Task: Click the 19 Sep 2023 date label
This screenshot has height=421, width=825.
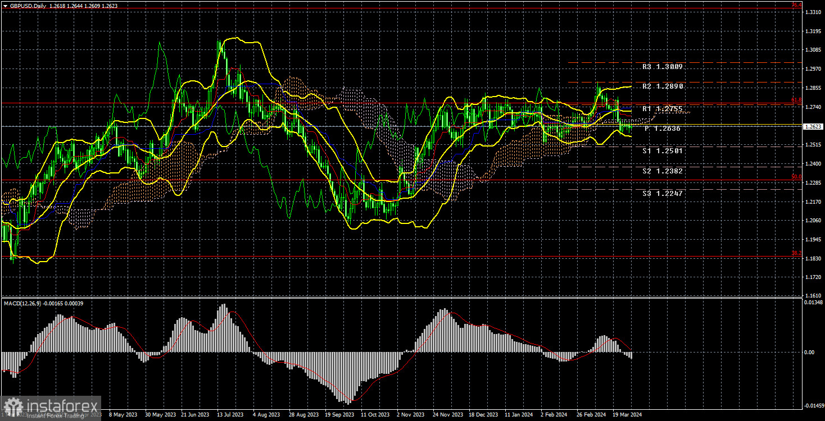Action: pos(339,415)
